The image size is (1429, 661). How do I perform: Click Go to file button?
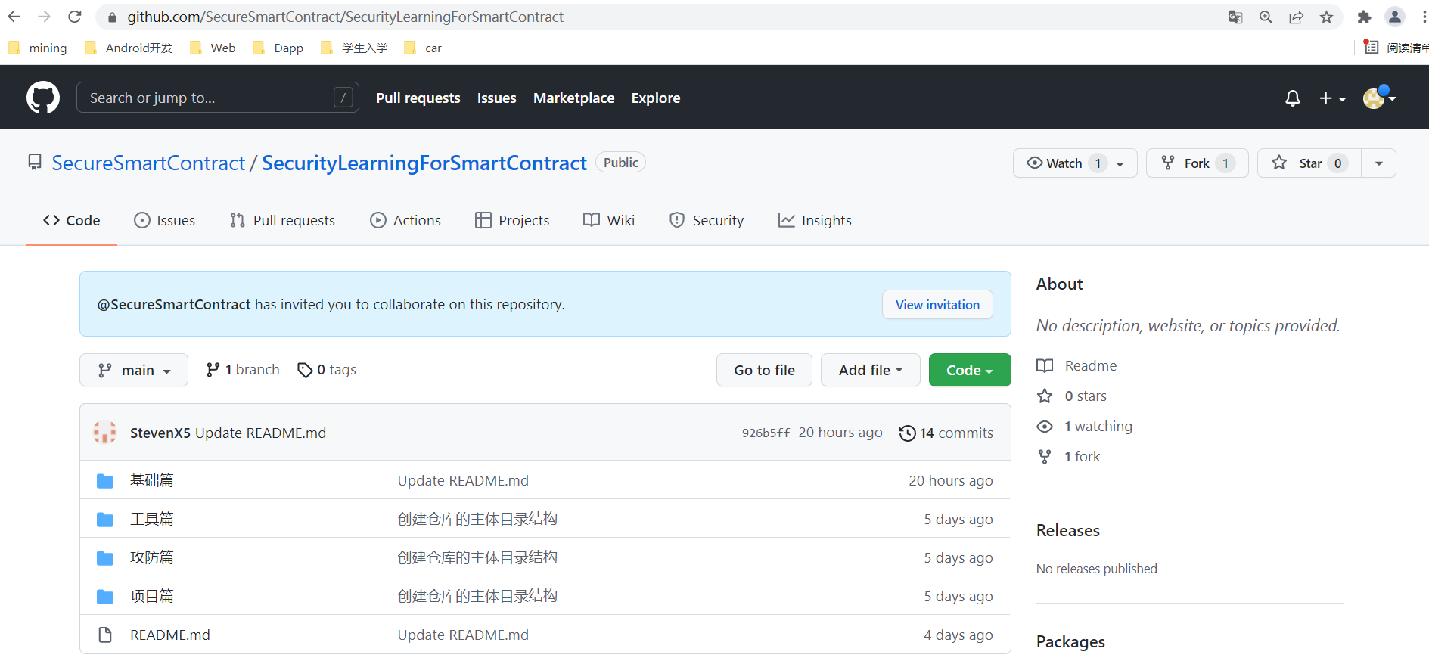[764, 370]
